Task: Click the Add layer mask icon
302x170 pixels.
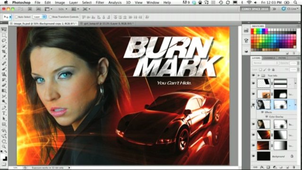Action: pyautogui.click(x=268, y=167)
